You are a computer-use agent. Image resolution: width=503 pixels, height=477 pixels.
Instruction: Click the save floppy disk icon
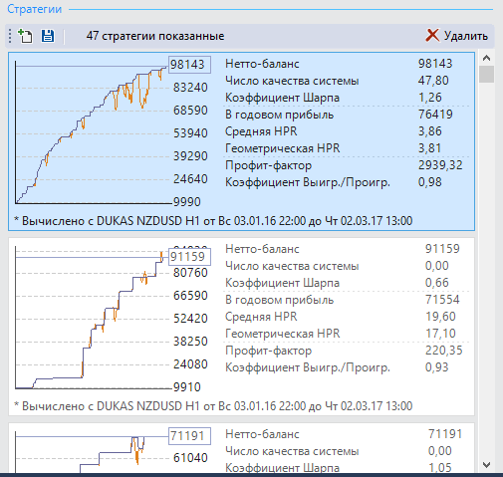(48, 36)
